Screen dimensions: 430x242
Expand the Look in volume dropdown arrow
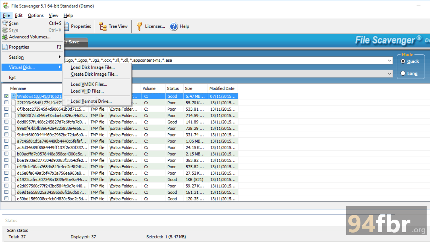390,73
